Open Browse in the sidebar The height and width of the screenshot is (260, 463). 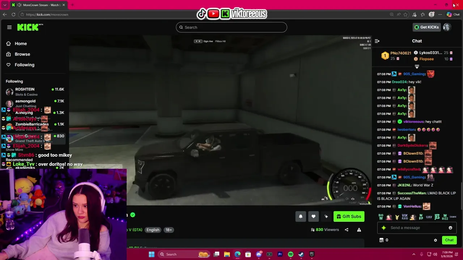point(22,54)
